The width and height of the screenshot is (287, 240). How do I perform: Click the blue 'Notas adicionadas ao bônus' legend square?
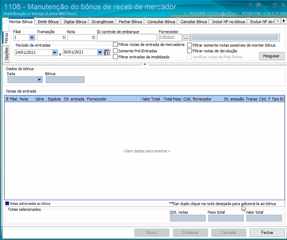click(x=7, y=203)
